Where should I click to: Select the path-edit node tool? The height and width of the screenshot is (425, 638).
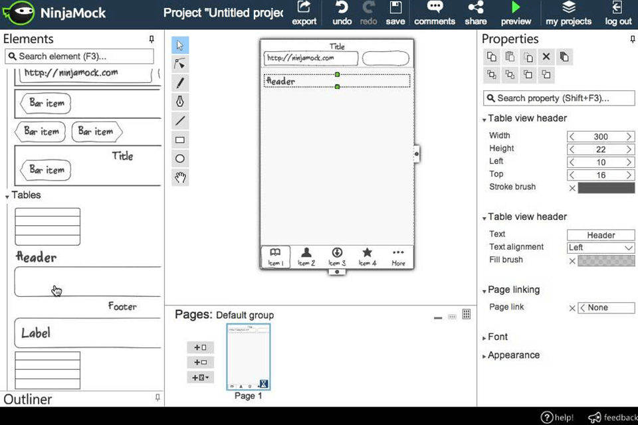pos(180,64)
